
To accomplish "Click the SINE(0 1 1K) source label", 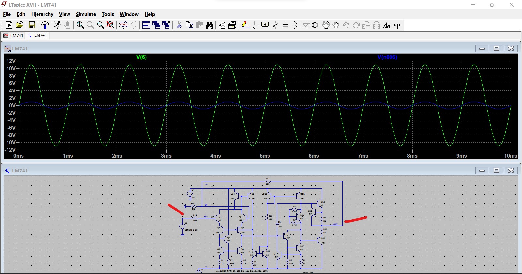I will click(x=191, y=230).
